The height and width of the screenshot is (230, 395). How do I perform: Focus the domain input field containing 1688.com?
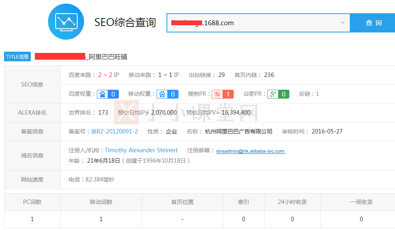point(258,23)
